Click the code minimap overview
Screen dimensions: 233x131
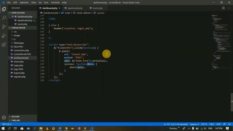tap(221, 42)
